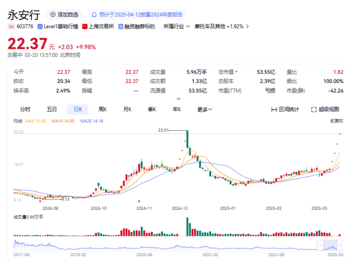Select the 季K chart tab

pyautogui.click(x=152, y=109)
